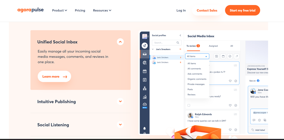Open the BETA gauge dashboard icon

tap(144, 105)
